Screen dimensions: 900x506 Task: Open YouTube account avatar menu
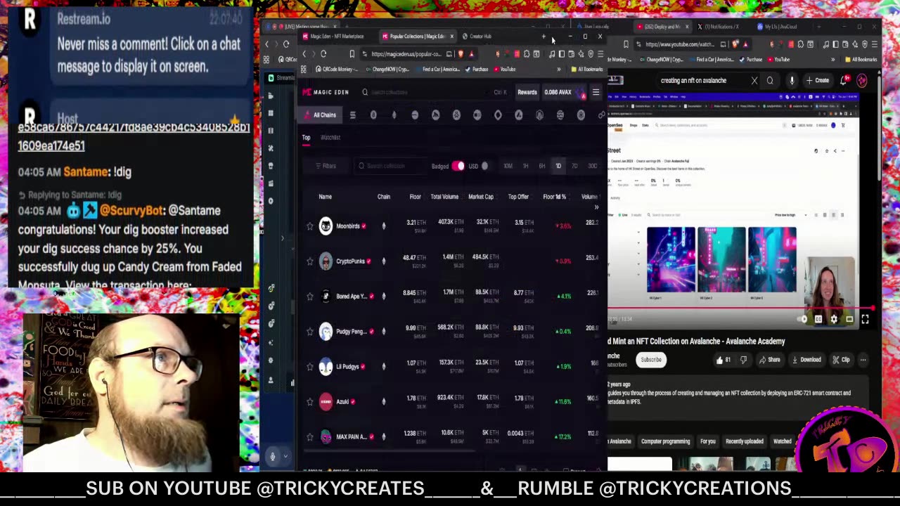pyautogui.click(x=862, y=80)
